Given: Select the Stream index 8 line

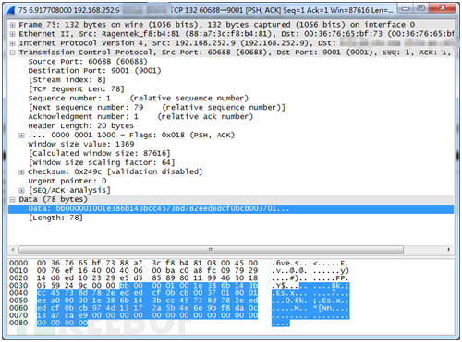Looking at the screenshot, I should coord(67,80).
